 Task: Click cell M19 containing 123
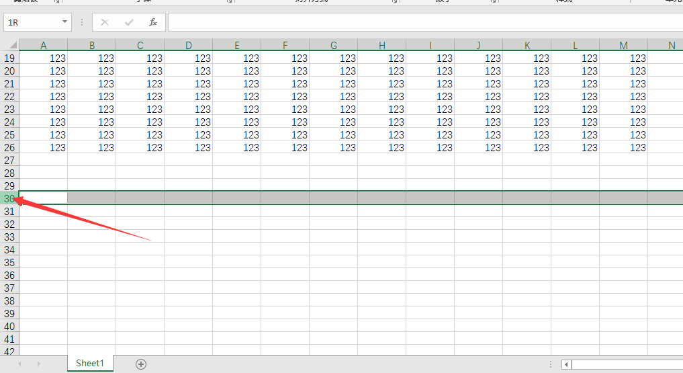click(x=624, y=58)
